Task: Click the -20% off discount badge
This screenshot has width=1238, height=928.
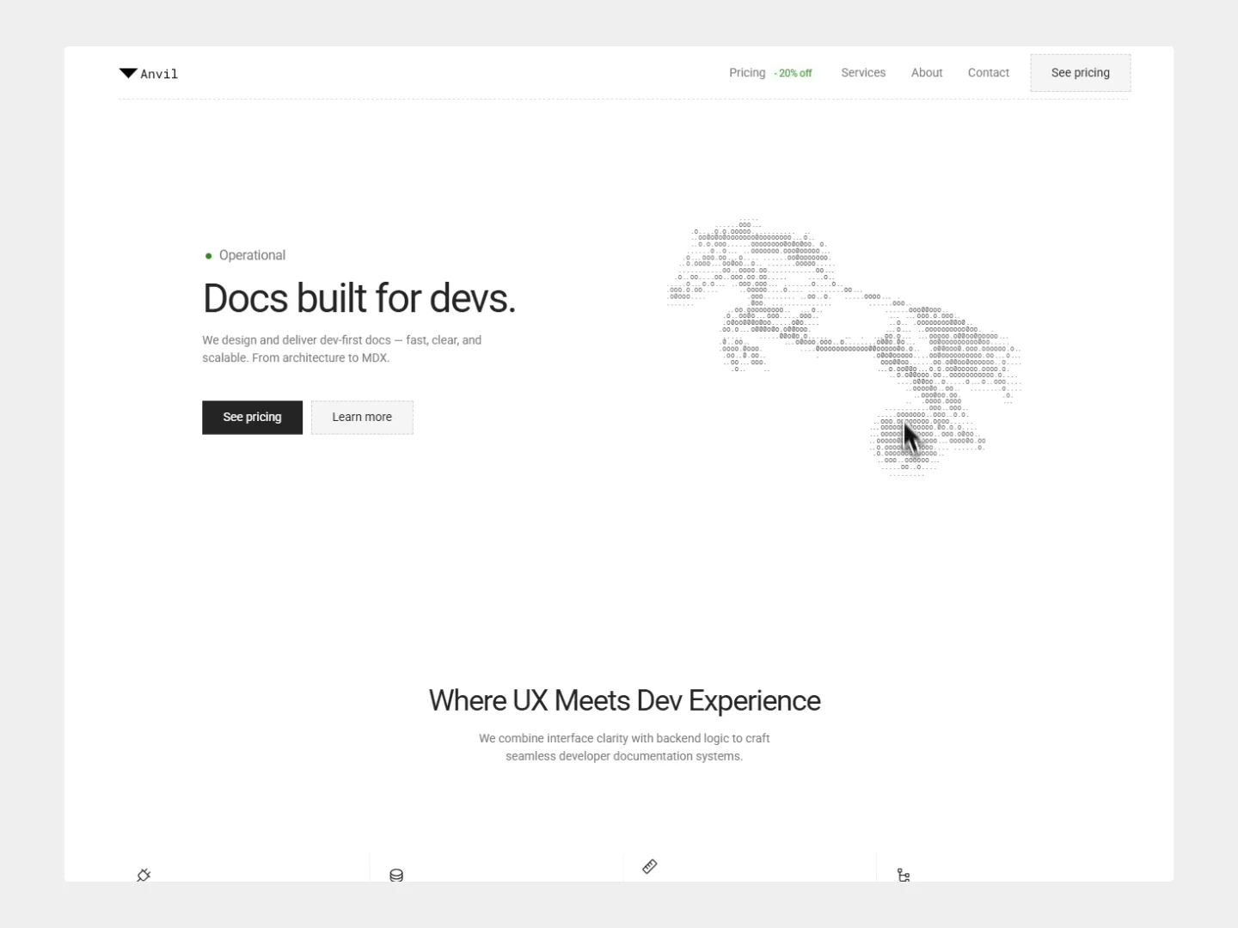Action: 793,74
